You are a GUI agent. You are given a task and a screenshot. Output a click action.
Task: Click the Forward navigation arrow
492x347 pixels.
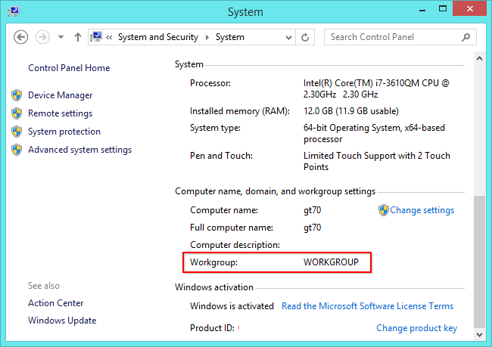point(43,37)
